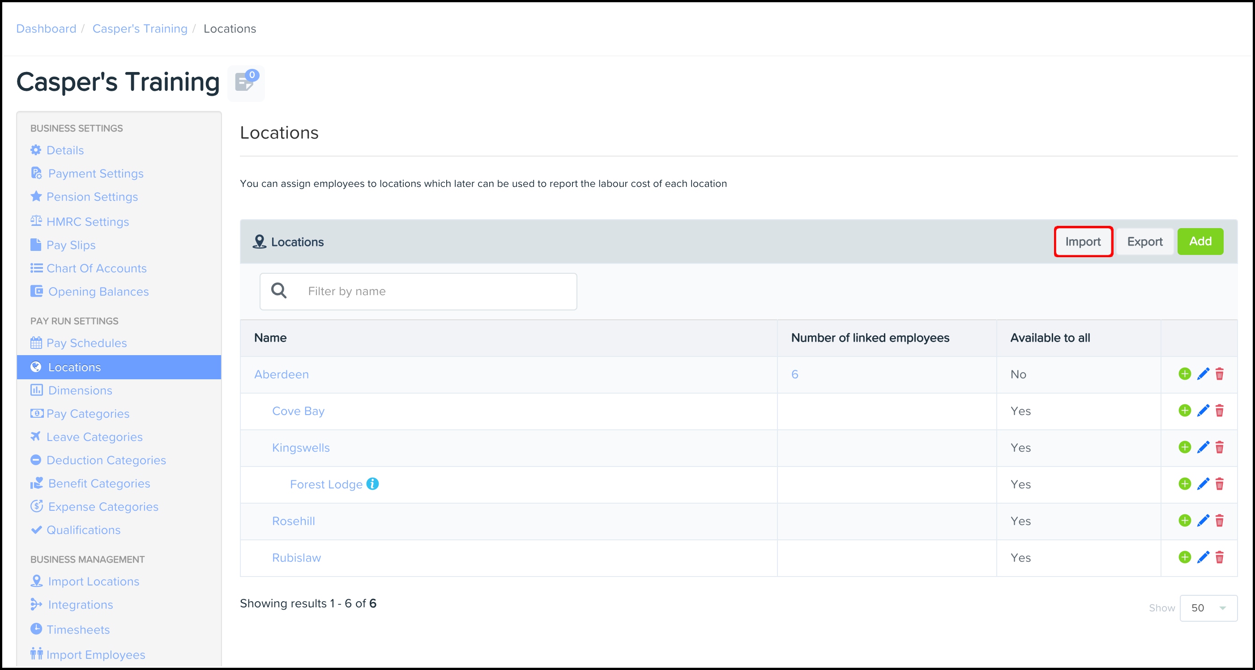Open the Aberdeen location link
Image resolution: width=1255 pixels, height=670 pixels.
coord(281,374)
